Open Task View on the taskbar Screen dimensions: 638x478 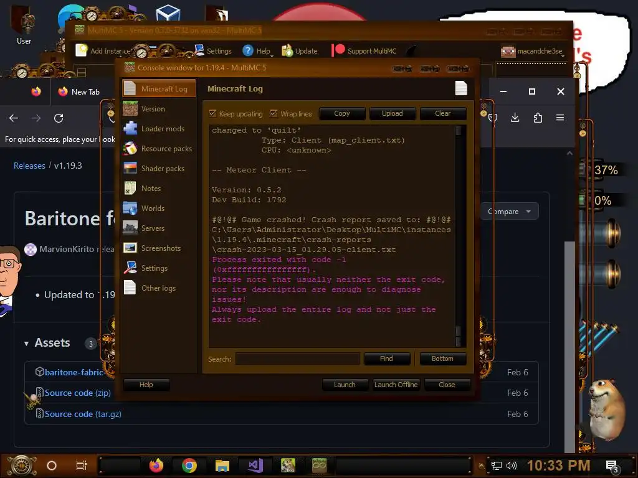pyautogui.click(x=82, y=466)
